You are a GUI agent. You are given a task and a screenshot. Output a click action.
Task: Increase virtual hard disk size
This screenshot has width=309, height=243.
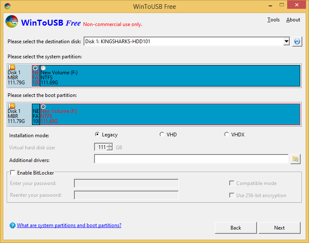click(110, 145)
